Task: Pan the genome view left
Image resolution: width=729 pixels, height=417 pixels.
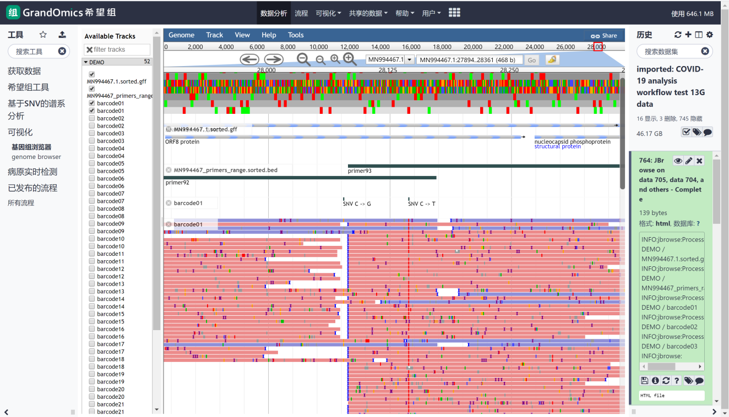Action: tap(250, 59)
